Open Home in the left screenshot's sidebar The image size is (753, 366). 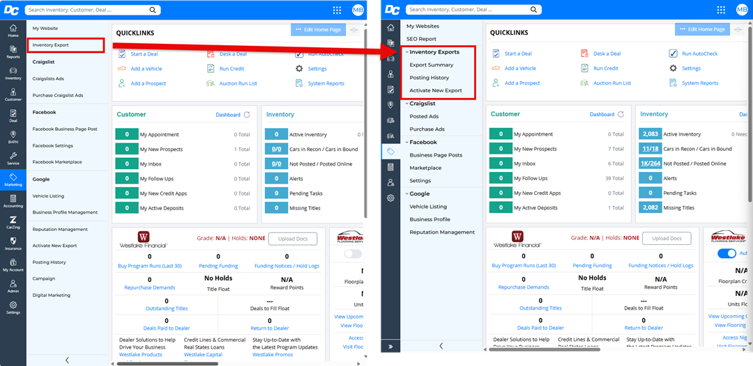coord(13,31)
